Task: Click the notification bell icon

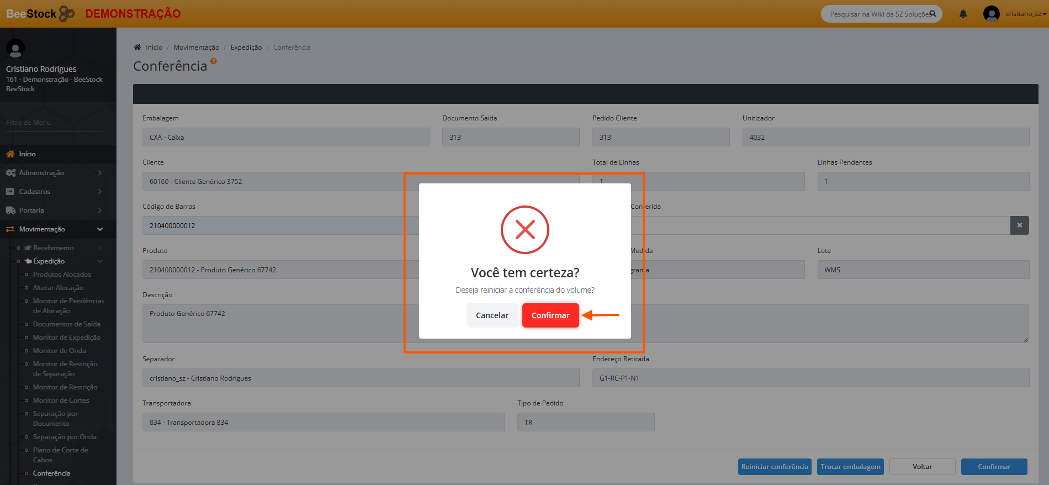Action: [x=963, y=14]
